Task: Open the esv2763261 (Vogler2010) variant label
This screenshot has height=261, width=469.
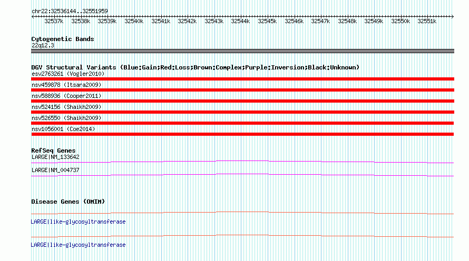Action: pos(68,74)
